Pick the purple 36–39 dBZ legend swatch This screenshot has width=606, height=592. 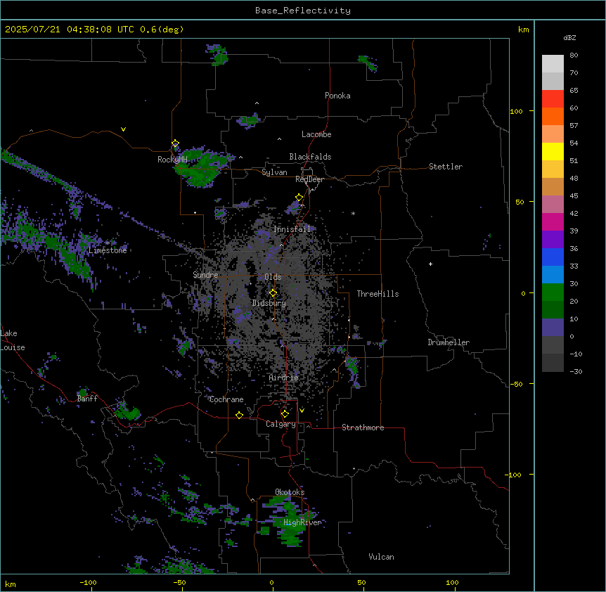click(553, 240)
